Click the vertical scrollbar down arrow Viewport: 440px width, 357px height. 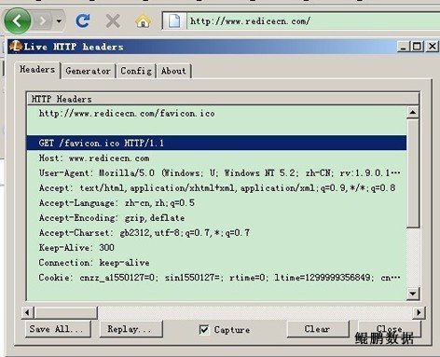pyautogui.click(x=413, y=293)
